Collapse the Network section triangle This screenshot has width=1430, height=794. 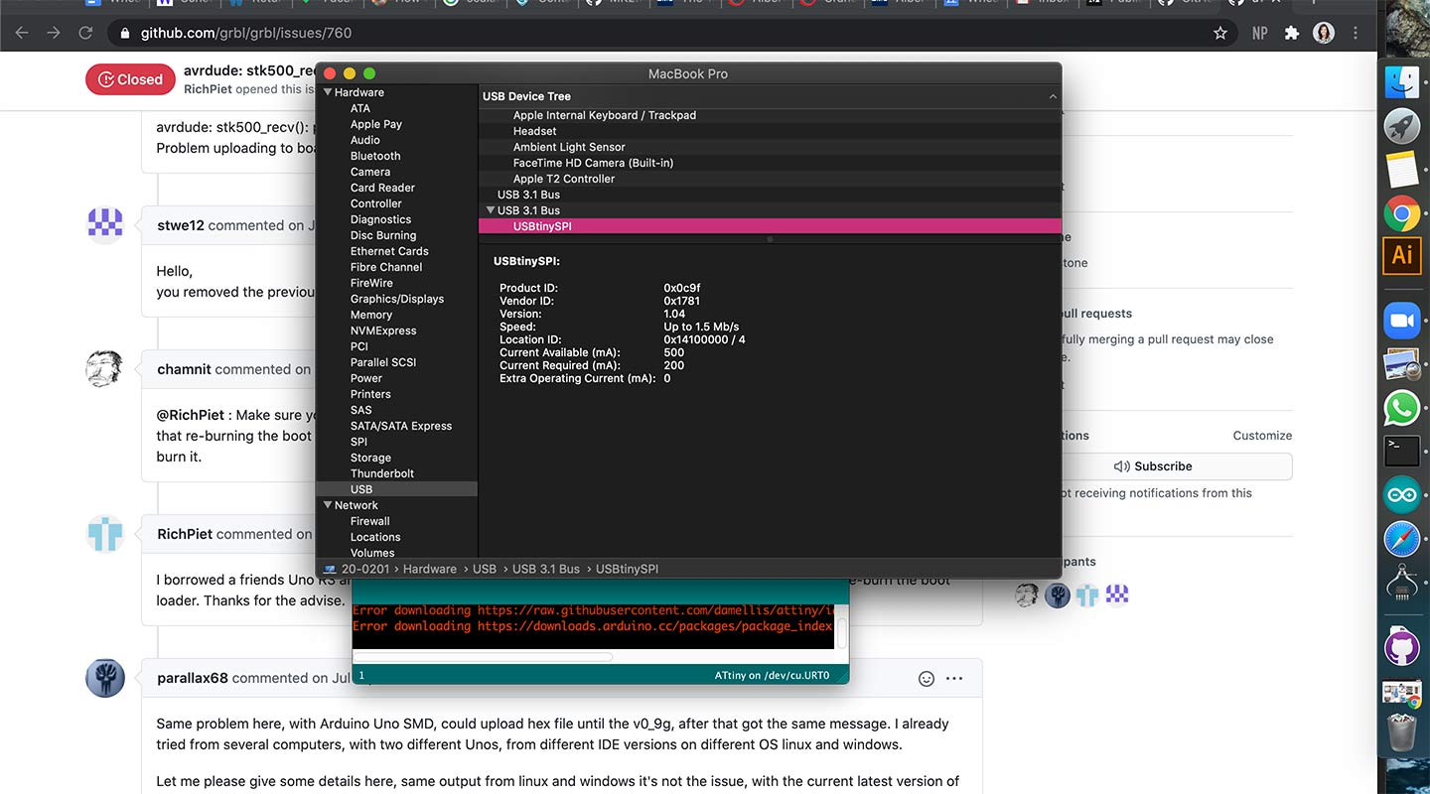pos(328,505)
